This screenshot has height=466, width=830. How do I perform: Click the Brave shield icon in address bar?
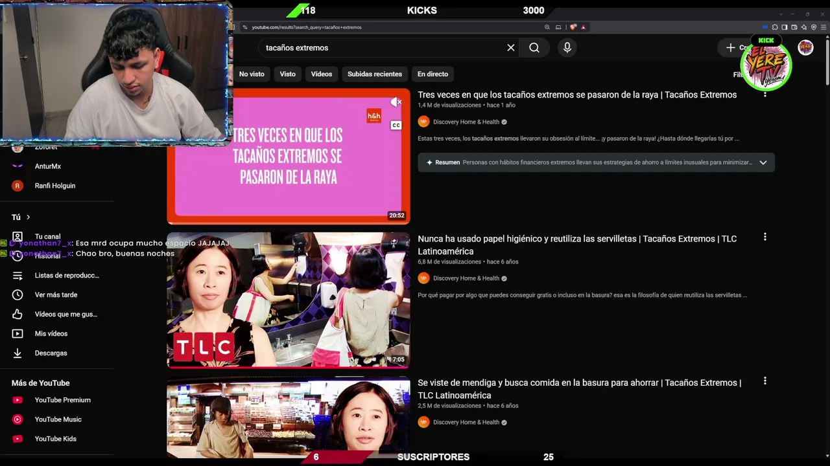pos(573,27)
